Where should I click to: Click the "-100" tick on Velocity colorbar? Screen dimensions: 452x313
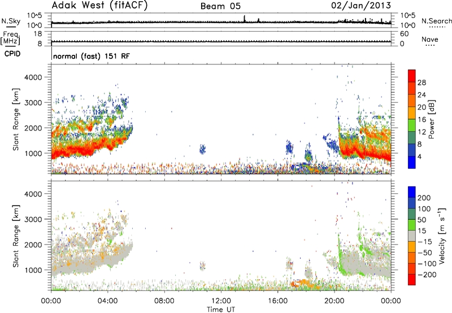pos(427,263)
